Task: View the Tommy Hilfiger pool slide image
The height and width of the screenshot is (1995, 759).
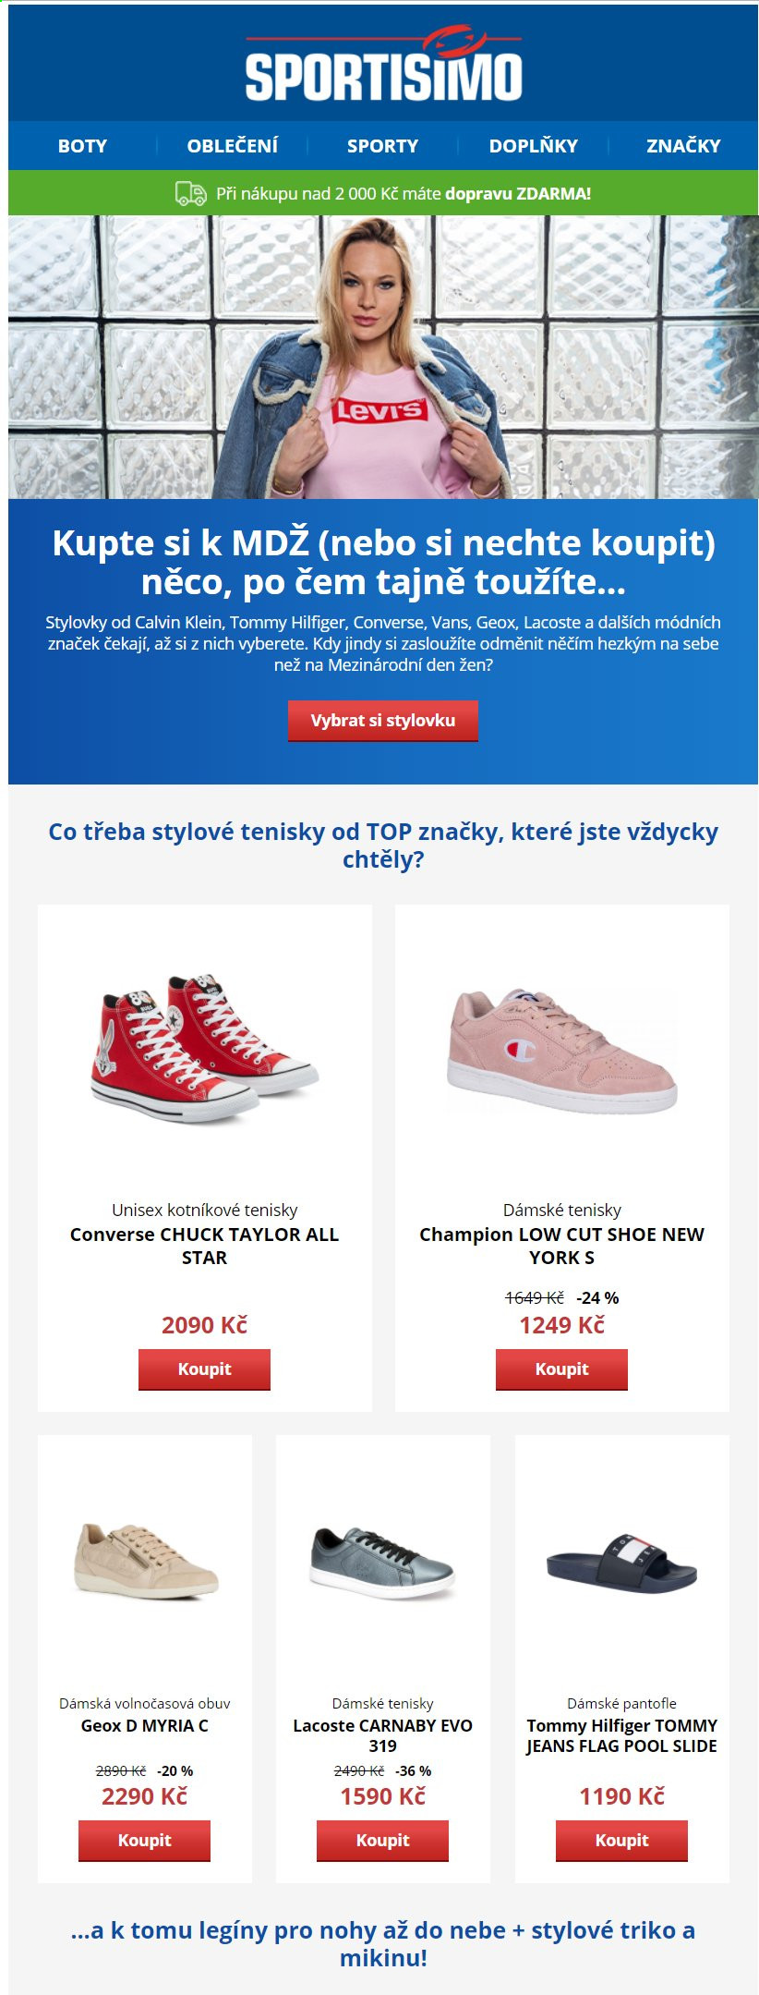Action: click(621, 1563)
